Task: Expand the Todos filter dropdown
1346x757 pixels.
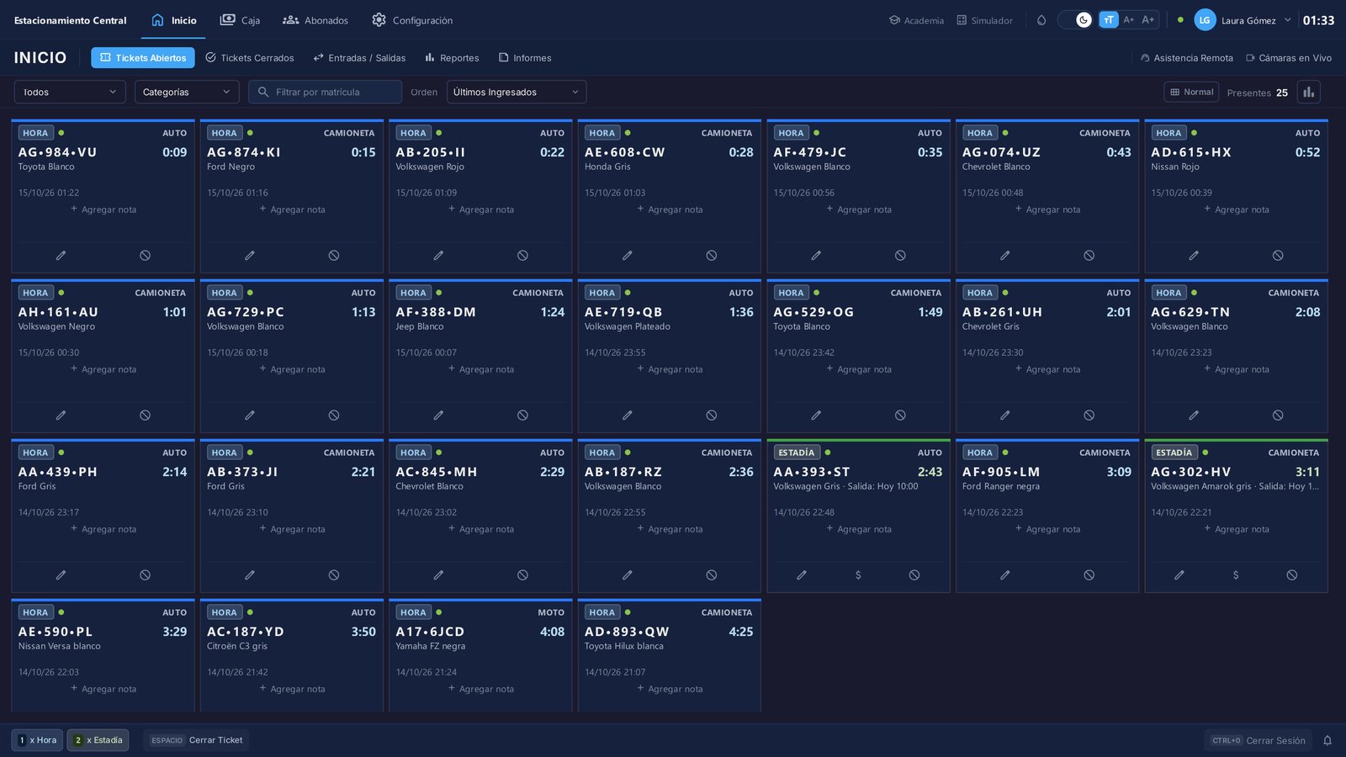Action: coord(70,92)
